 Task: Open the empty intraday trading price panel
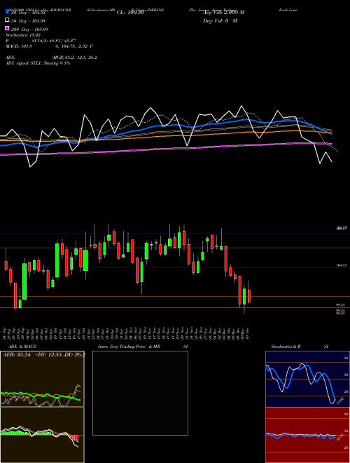[x=140, y=393]
